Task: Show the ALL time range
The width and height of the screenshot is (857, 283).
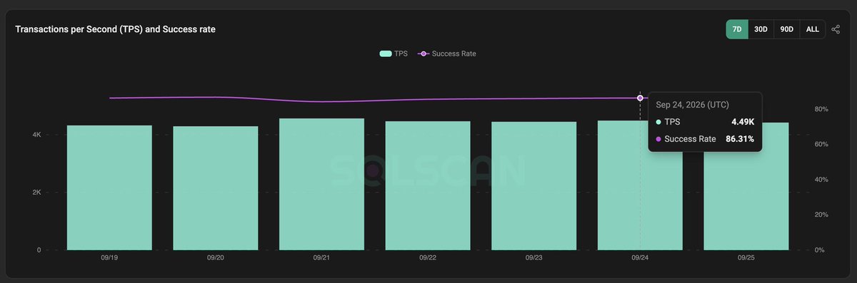Action: pos(812,29)
